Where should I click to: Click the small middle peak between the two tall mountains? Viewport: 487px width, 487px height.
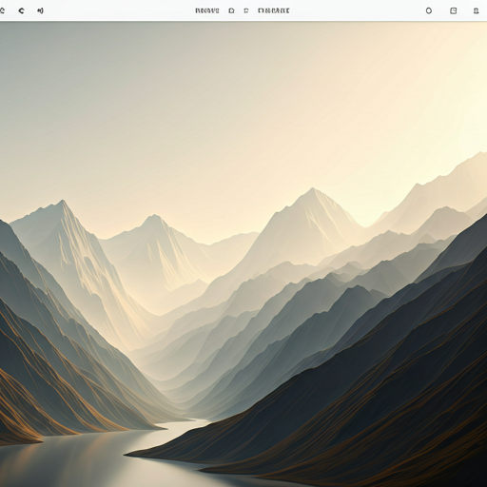(x=153, y=222)
